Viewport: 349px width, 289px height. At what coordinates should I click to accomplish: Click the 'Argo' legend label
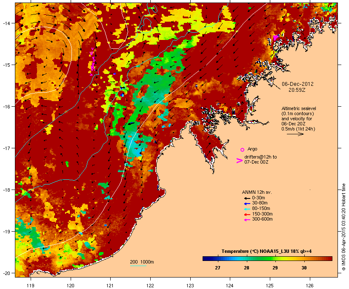pyautogui.click(x=252, y=149)
